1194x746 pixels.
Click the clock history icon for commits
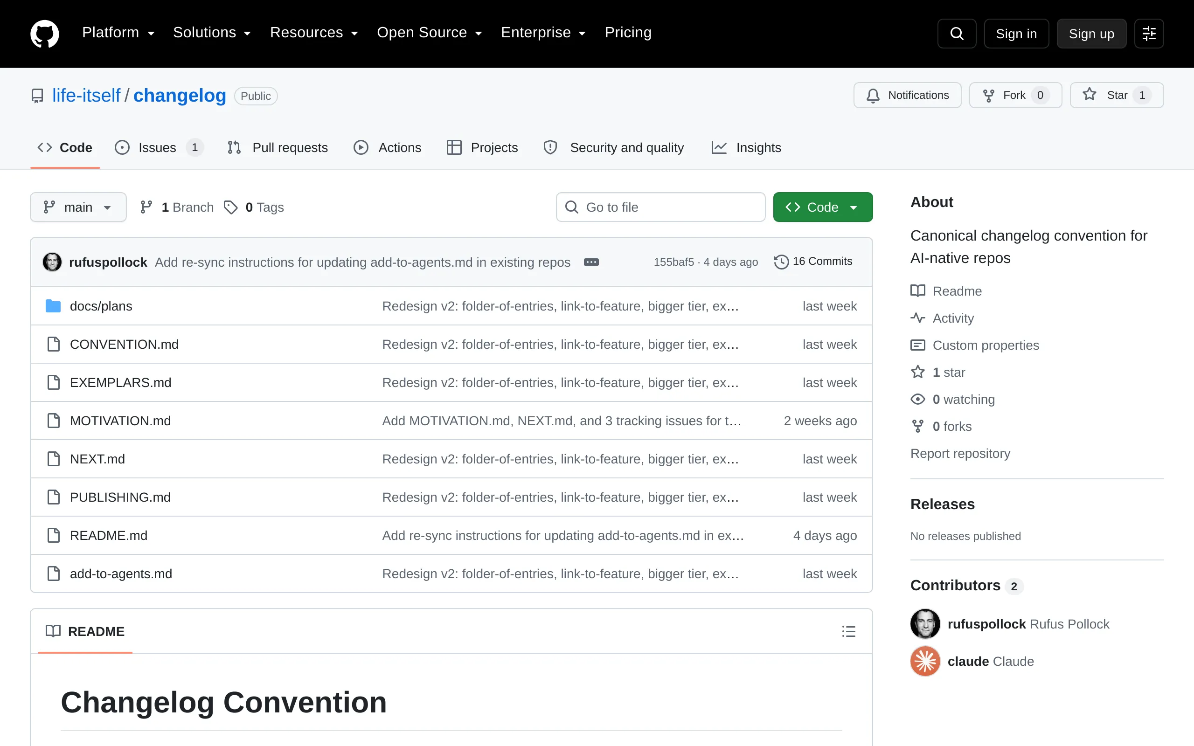781,262
